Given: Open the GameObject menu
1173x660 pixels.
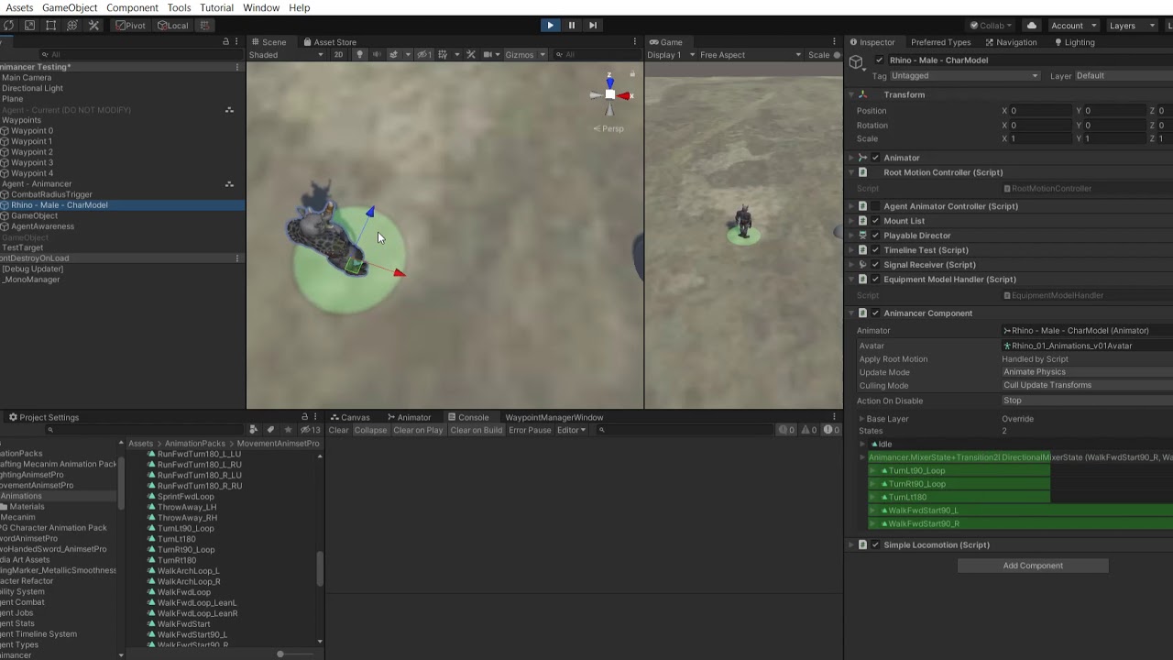Looking at the screenshot, I should point(70,7).
